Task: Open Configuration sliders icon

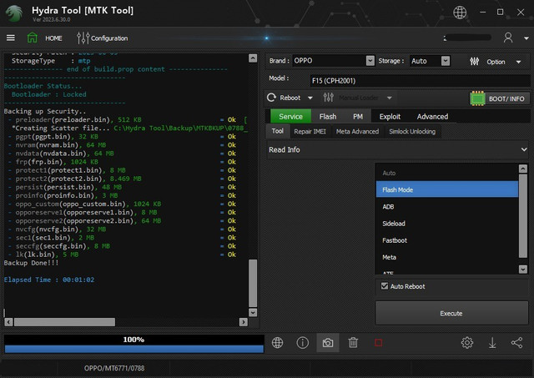Action: pos(83,38)
